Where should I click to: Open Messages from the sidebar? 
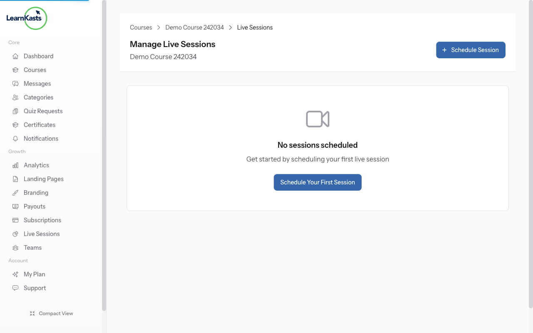15,83
